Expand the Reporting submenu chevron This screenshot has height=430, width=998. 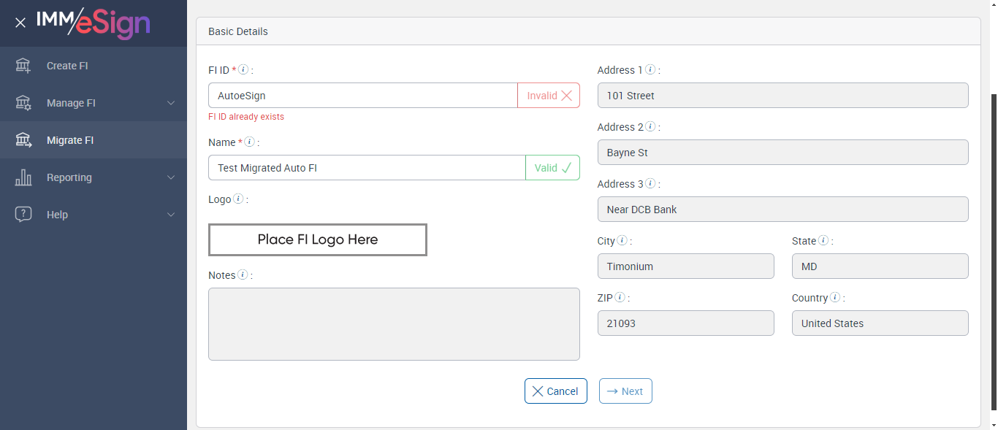171,177
